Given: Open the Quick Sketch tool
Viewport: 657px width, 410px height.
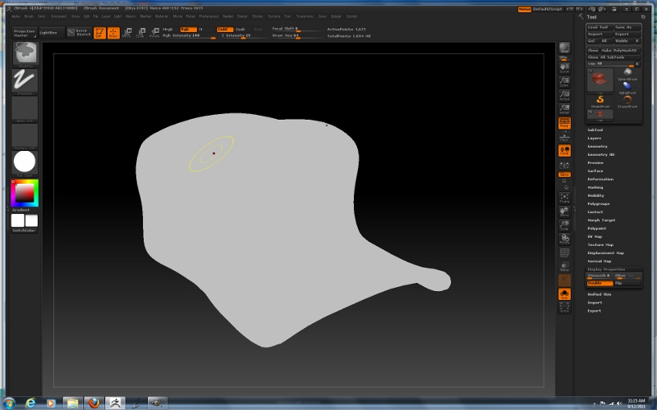Looking at the screenshot, I should coord(79,33).
